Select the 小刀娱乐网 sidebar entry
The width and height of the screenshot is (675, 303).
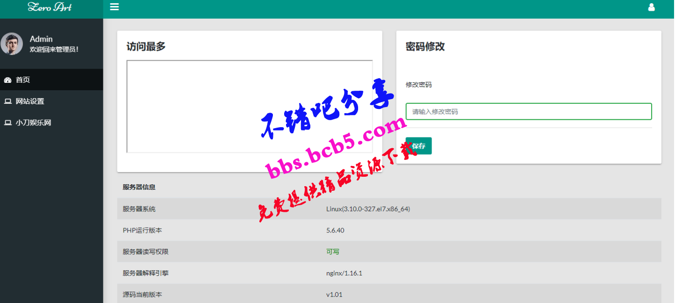click(33, 123)
